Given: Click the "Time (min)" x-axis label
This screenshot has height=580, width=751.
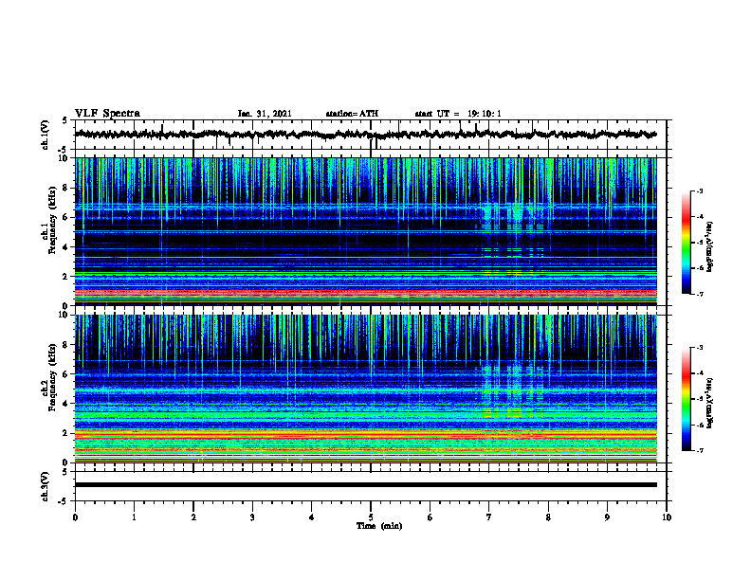Looking at the screenshot, I should pos(379,526).
